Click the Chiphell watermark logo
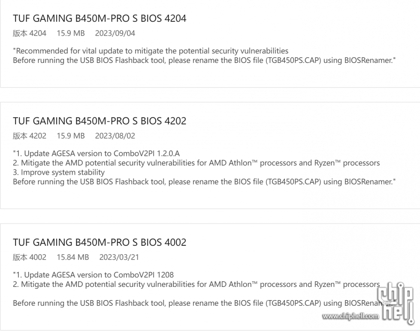Screen dimensions: 420x331 pyautogui.click(x=396, y=303)
